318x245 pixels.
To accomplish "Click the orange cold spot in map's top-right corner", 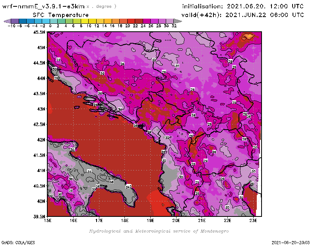I will (248, 37).
